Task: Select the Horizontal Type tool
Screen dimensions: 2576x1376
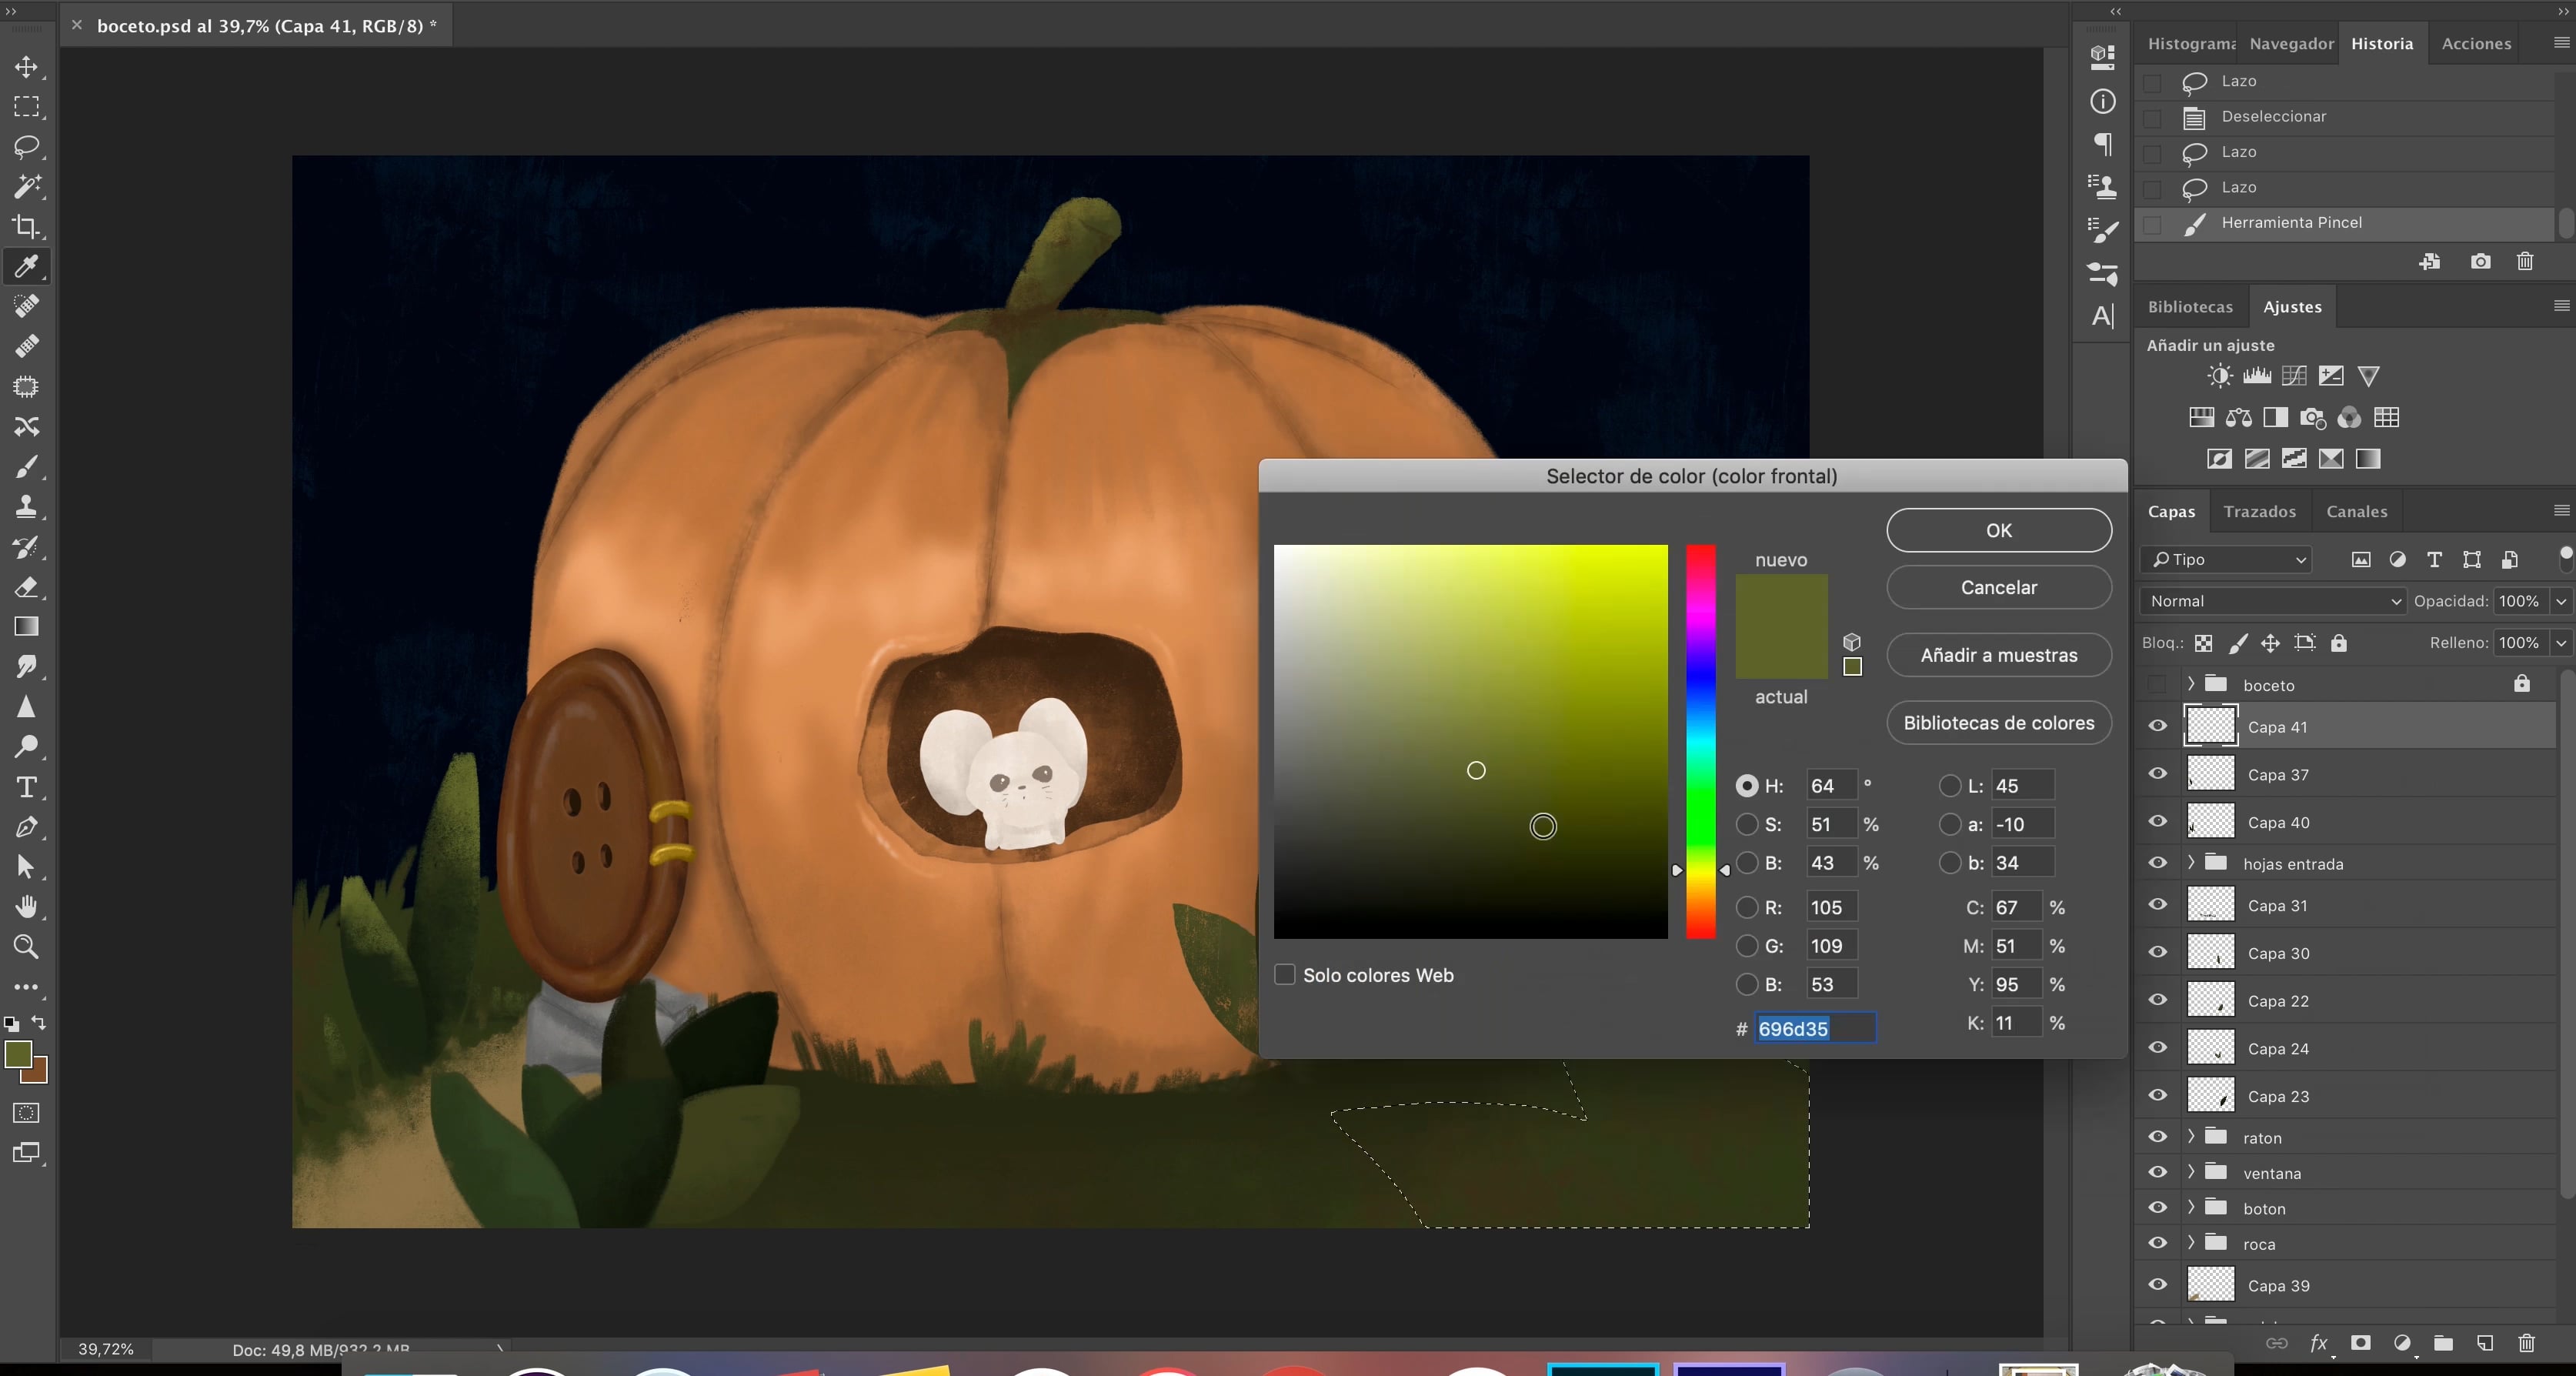Action: (x=26, y=787)
